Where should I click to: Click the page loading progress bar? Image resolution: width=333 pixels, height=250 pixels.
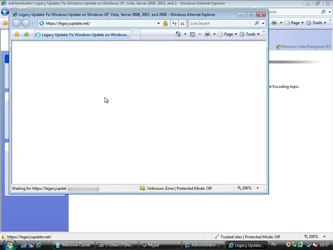[x=83, y=188]
